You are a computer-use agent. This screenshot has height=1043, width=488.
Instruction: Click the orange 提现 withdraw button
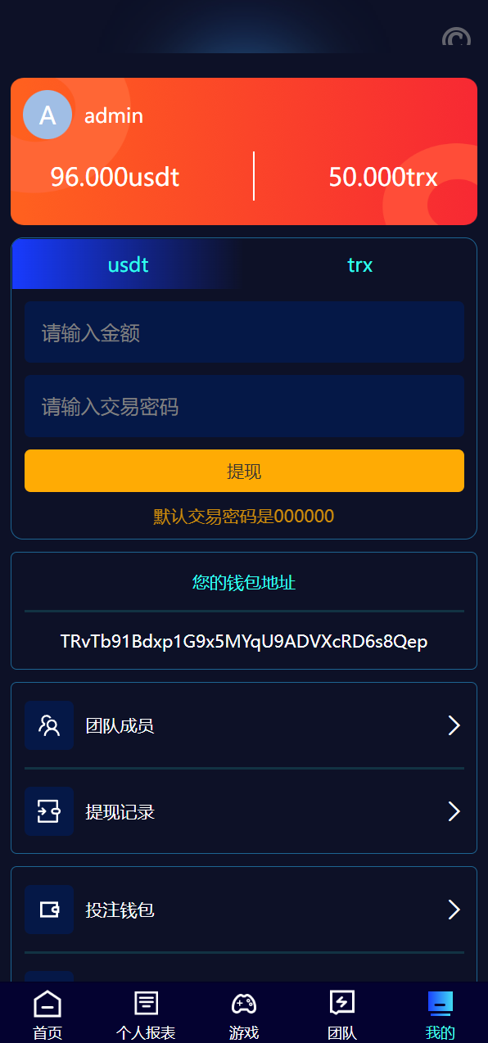[244, 471]
